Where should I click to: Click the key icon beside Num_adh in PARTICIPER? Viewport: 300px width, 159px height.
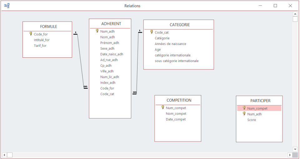[244, 113]
